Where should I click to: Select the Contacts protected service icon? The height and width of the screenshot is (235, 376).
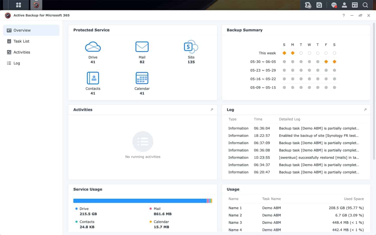[x=93, y=78]
